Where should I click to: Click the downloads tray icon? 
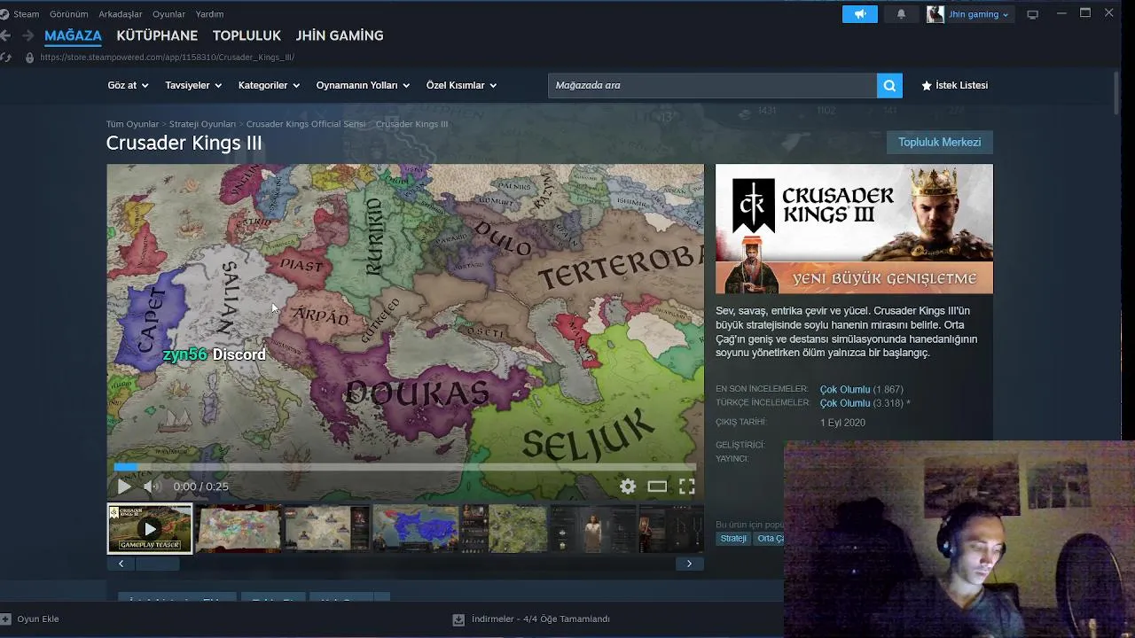tap(458, 619)
